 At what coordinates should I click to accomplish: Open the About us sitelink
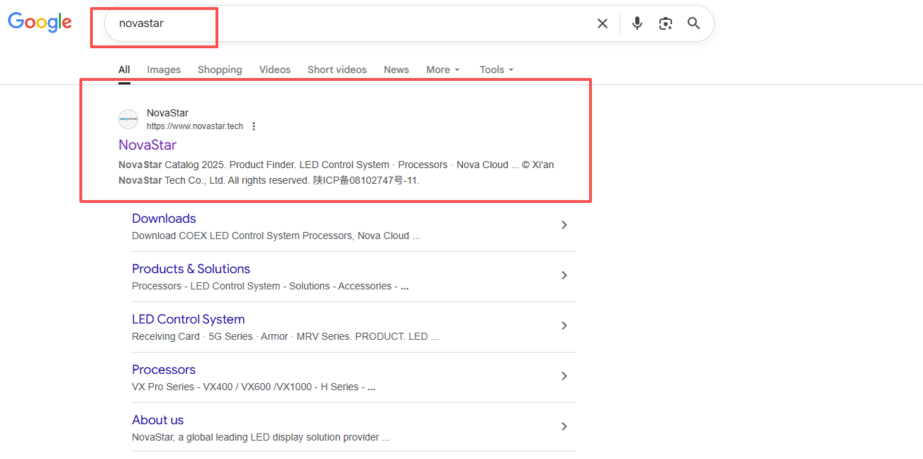coord(157,420)
